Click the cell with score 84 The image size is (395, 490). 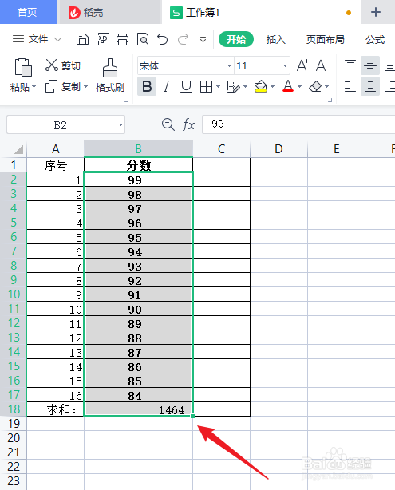pyautogui.click(x=138, y=395)
